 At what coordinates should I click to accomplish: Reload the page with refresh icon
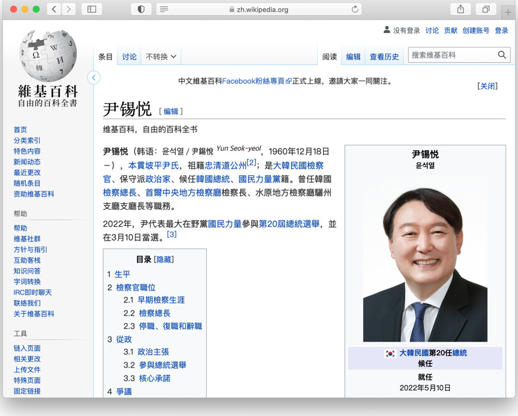tap(355, 9)
